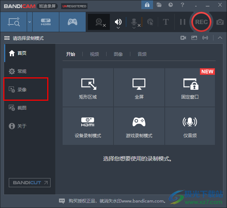
Task: Toggle the speaker sound icon
Action: (x=118, y=22)
